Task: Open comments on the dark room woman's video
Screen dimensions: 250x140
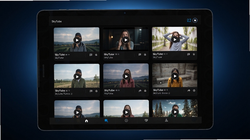Action: pos(140,55)
